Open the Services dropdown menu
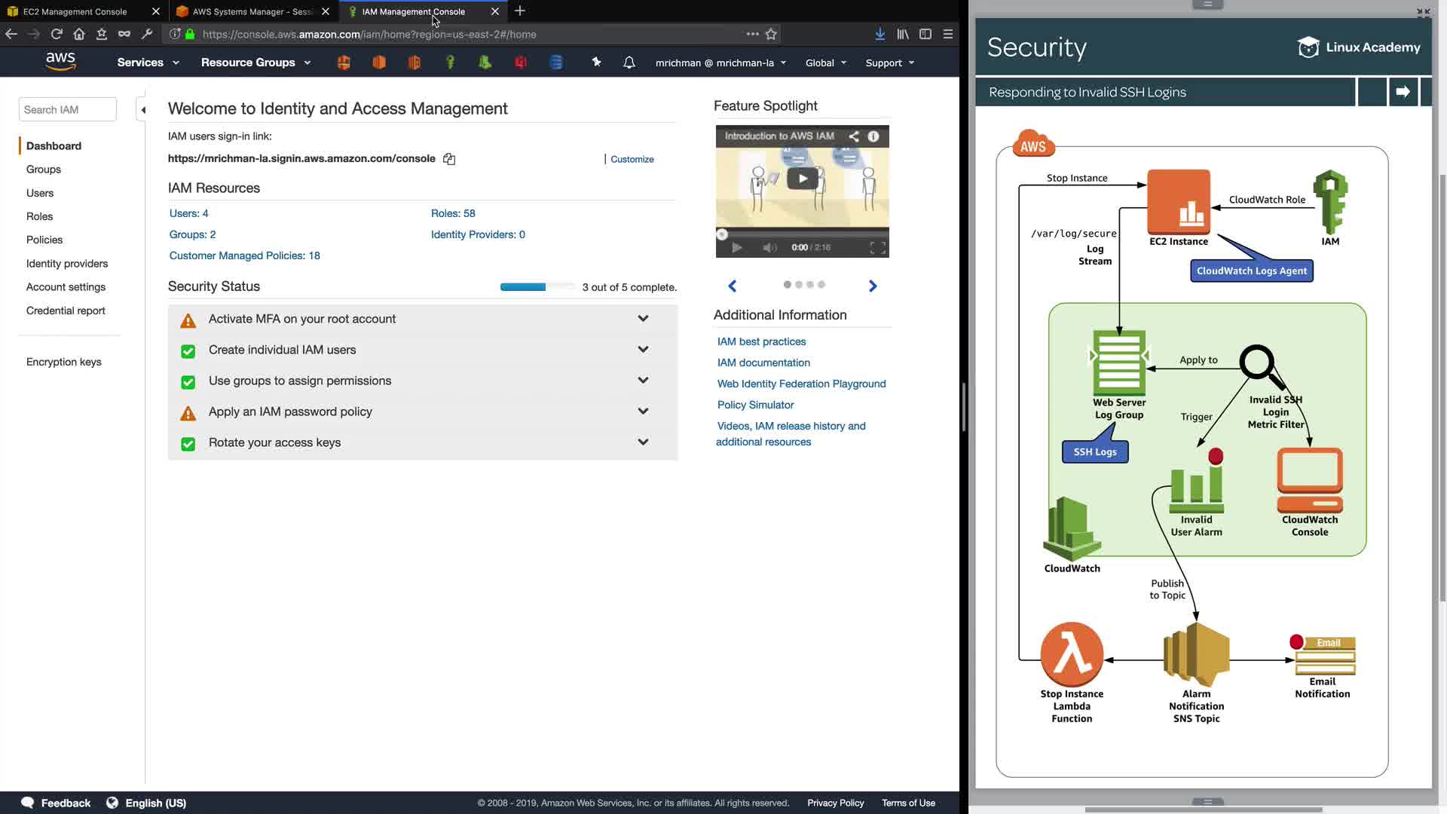Viewport: 1447px width, 814px height. [148, 63]
